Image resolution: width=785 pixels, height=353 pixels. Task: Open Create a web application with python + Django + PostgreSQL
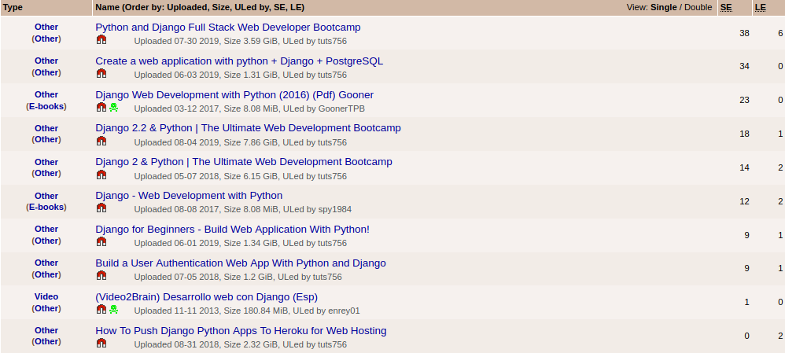(x=239, y=61)
